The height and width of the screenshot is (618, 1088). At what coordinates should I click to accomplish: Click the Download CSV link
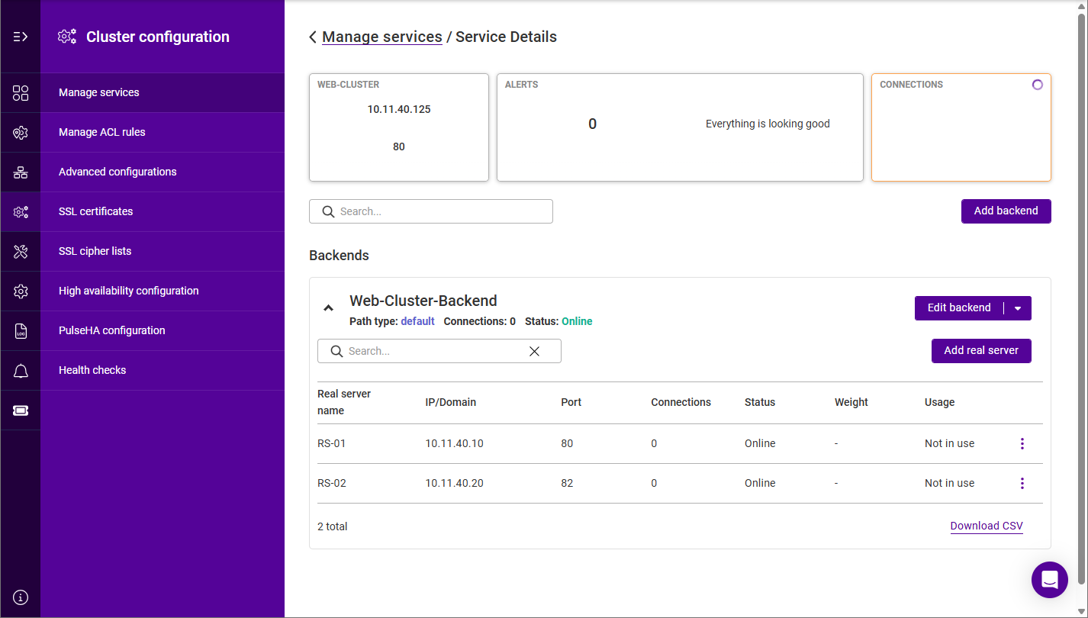pyautogui.click(x=987, y=526)
